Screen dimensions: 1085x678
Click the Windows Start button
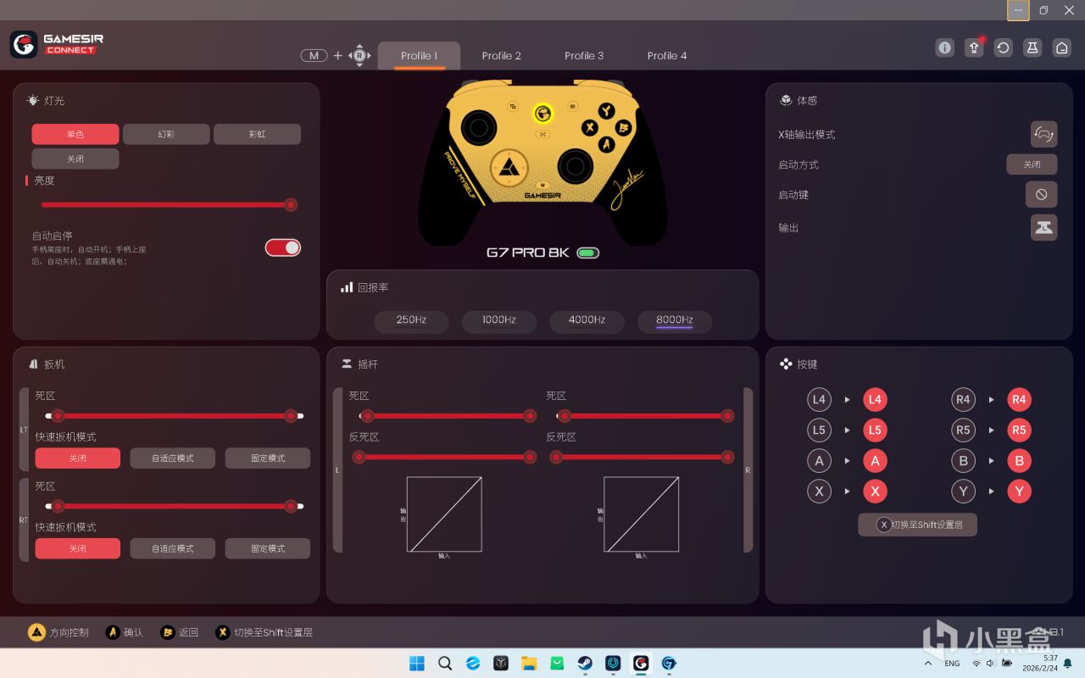click(417, 663)
